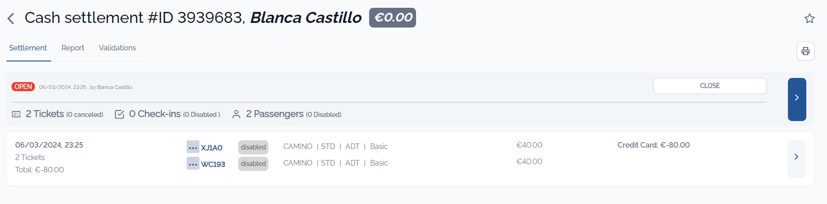The height and width of the screenshot is (204, 827).
Task: Click the Passengers person icon
Action: click(x=236, y=114)
